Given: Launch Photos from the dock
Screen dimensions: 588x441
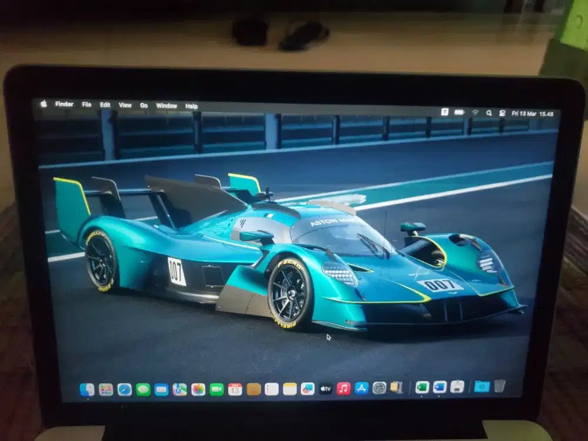Looking at the screenshot, I should pyautogui.click(x=198, y=389).
